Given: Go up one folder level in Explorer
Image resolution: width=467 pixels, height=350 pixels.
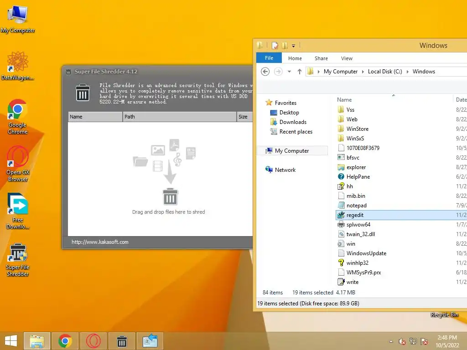Looking at the screenshot, I should point(300,72).
